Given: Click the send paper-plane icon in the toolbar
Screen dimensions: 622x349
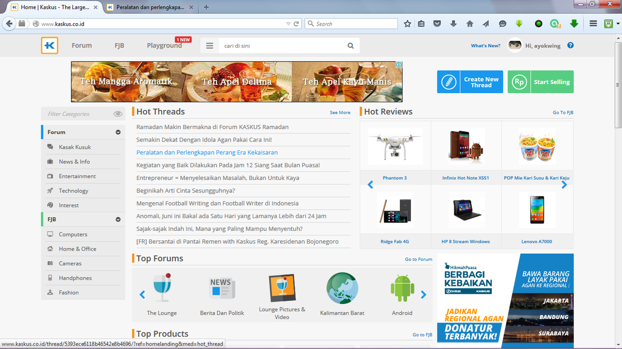Looking at the screenshot, I should [486, 23].
